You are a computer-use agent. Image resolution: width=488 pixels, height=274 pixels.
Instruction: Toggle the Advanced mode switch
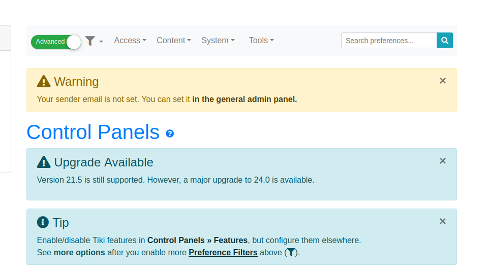56,42
